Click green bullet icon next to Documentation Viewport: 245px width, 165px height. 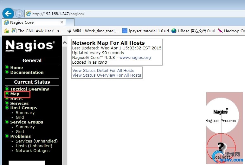(7, 72)
